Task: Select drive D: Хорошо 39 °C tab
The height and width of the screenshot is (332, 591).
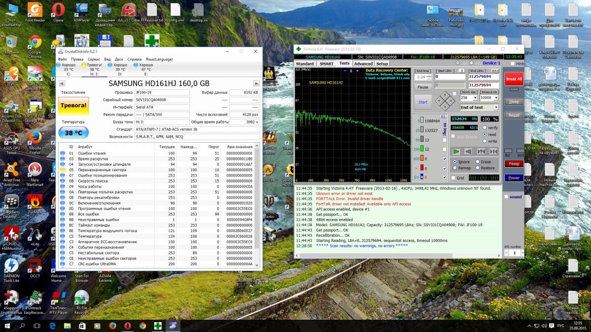Action: pos(120,69)
